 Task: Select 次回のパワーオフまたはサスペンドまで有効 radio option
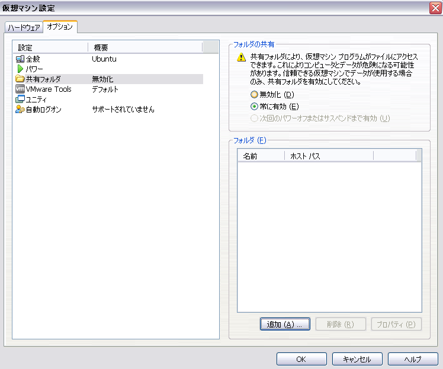tap(254, 118)
